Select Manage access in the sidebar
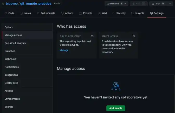 27,35
